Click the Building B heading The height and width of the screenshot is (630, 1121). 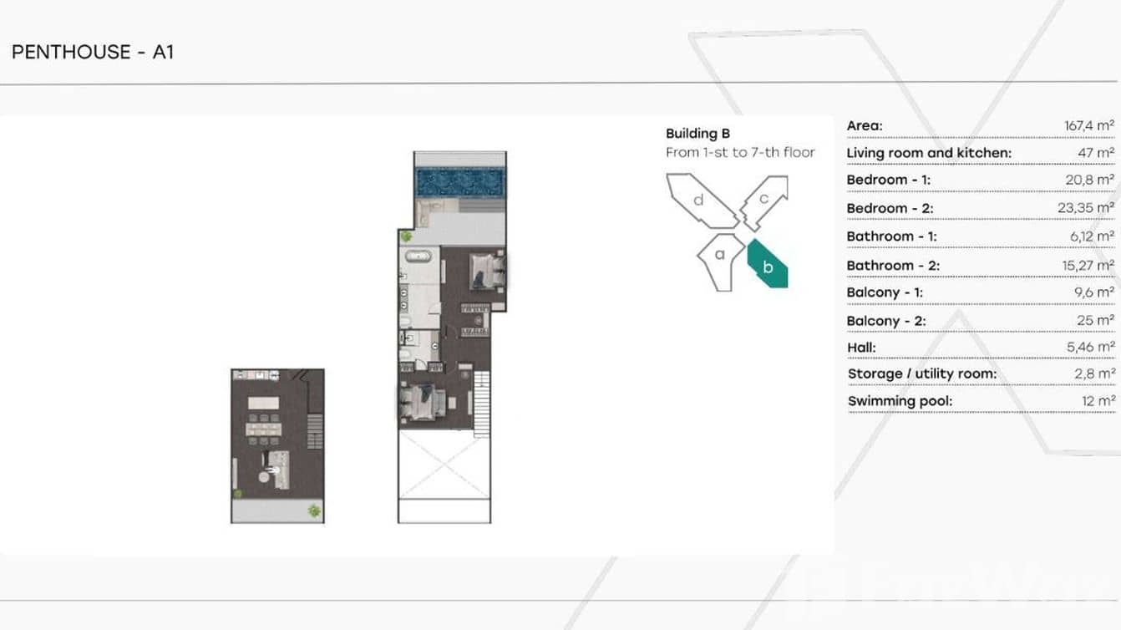pos(698,133)
